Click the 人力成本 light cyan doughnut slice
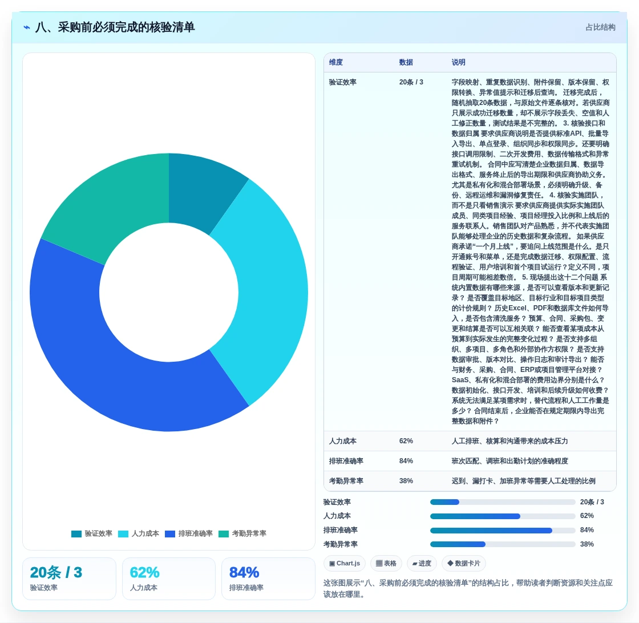 point(269,292)
